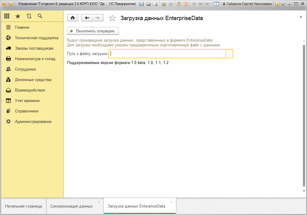Click the M- memory button

point(208,4)
